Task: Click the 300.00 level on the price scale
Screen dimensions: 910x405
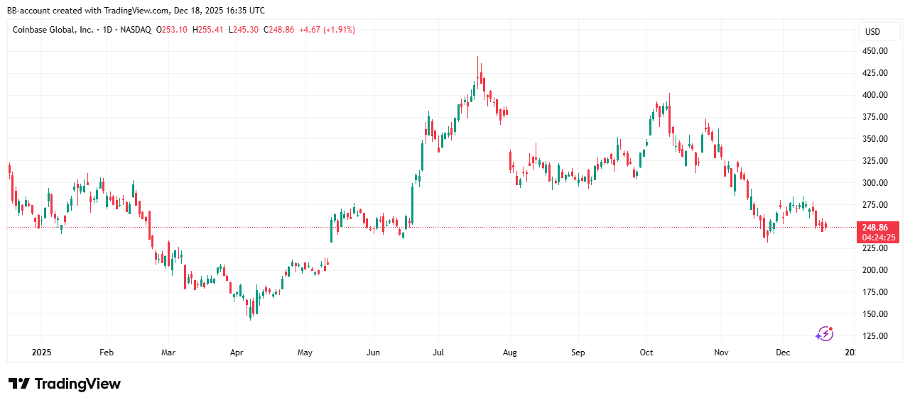Action: [x=874, y=182]
